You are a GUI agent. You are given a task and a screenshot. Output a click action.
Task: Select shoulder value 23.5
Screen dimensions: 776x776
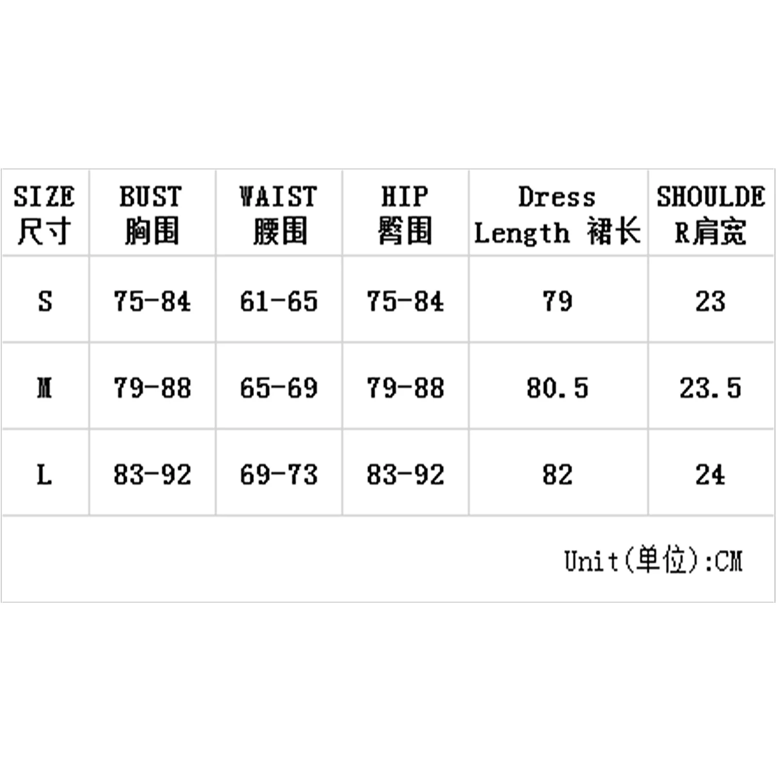(711, 388)
